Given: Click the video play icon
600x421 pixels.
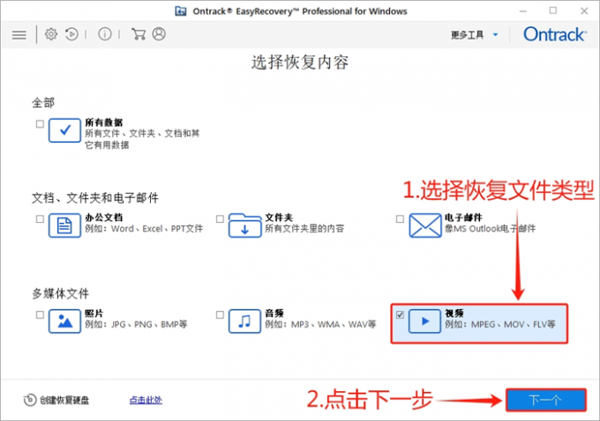Looking at the screenshot, I should (424, 321).
